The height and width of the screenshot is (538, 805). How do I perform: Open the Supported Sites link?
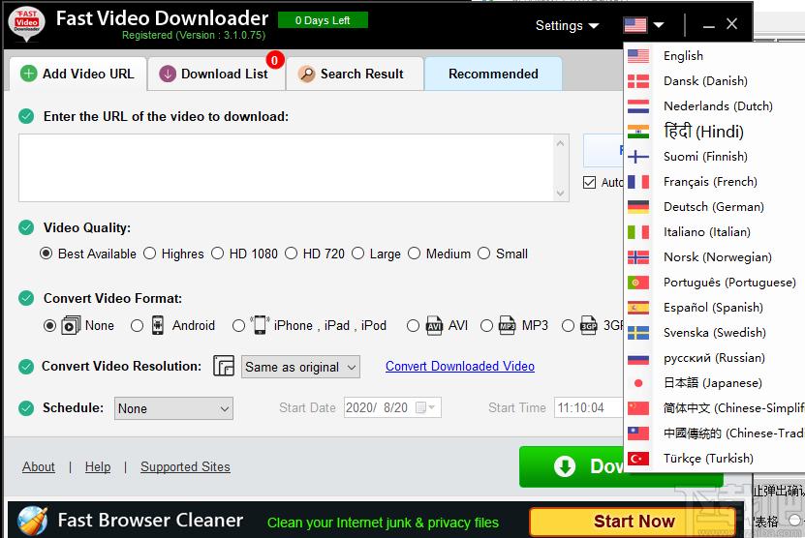pos(185,466)
